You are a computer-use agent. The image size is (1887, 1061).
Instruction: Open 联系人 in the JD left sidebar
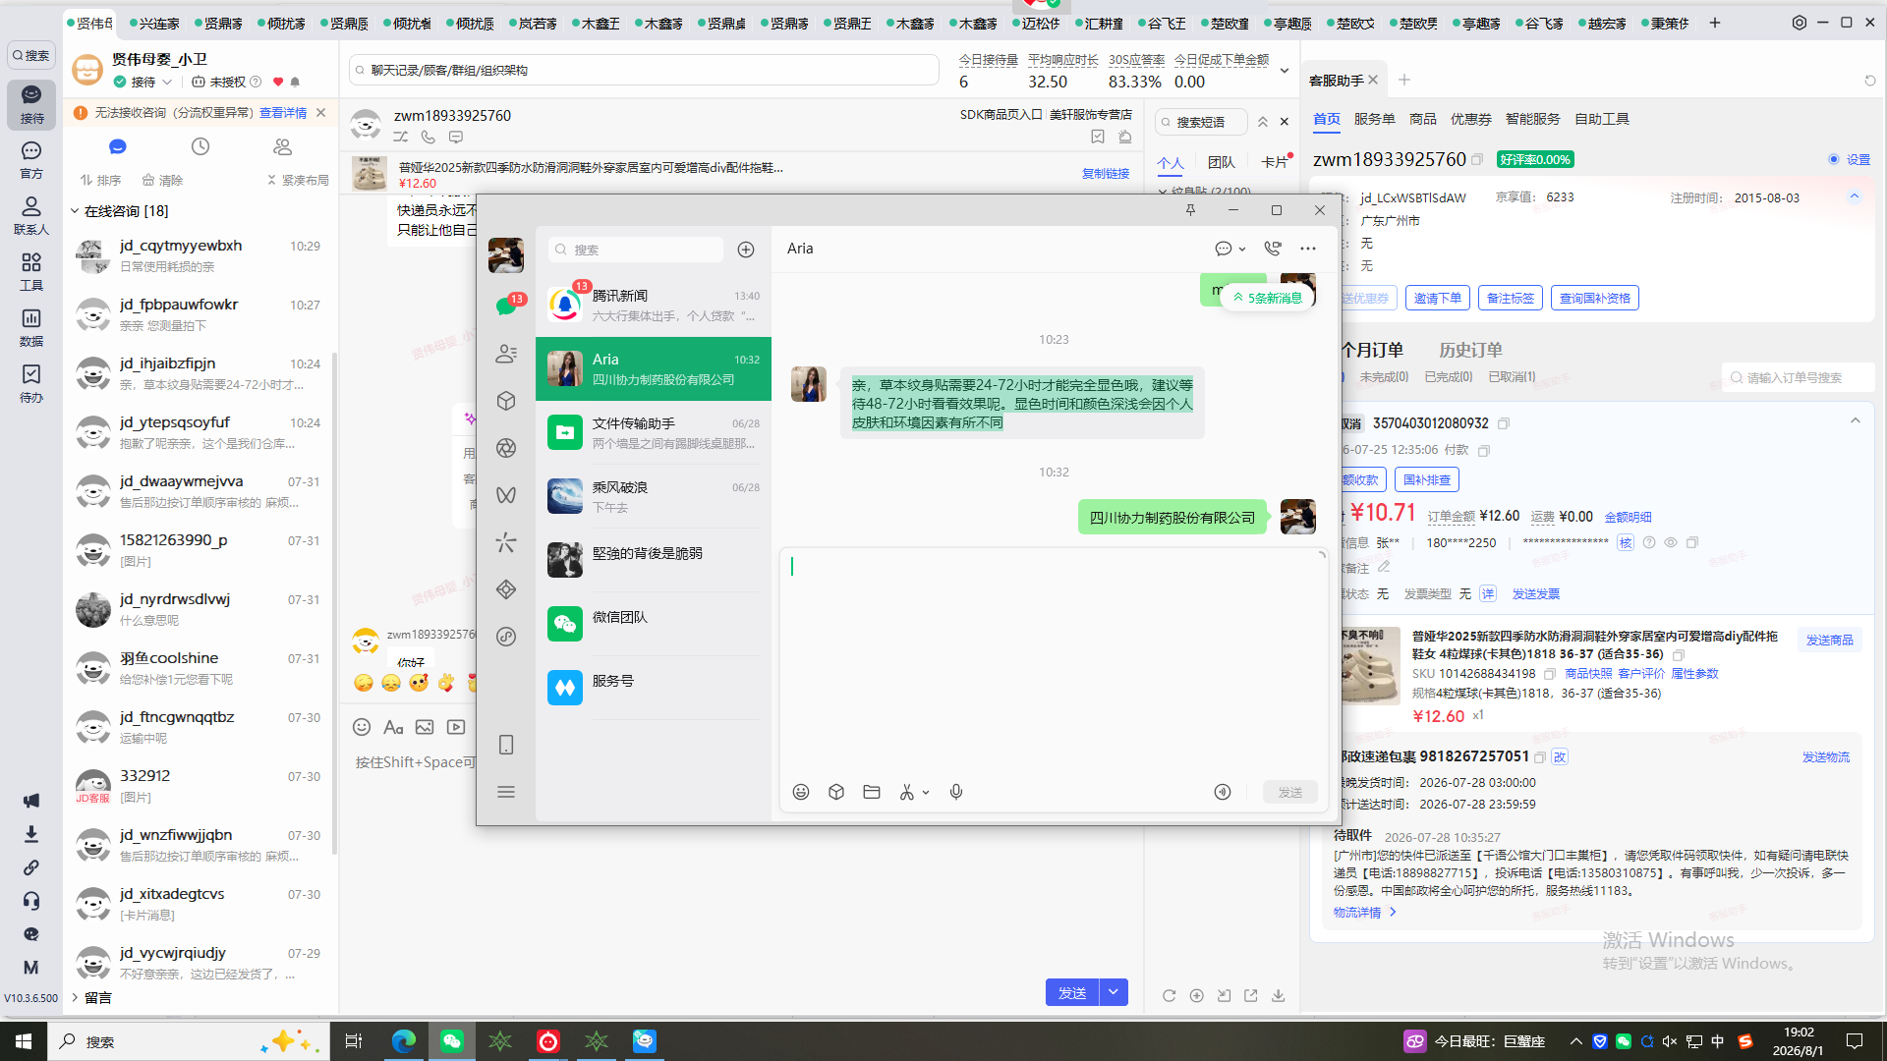pos(31,216)
